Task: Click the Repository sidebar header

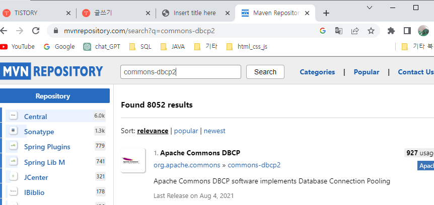Action: (x=55, y=96)
